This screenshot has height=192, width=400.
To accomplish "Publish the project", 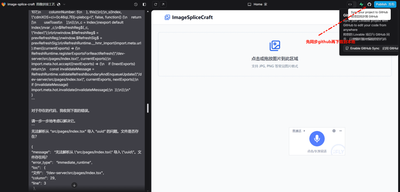I will click(385, 4).
